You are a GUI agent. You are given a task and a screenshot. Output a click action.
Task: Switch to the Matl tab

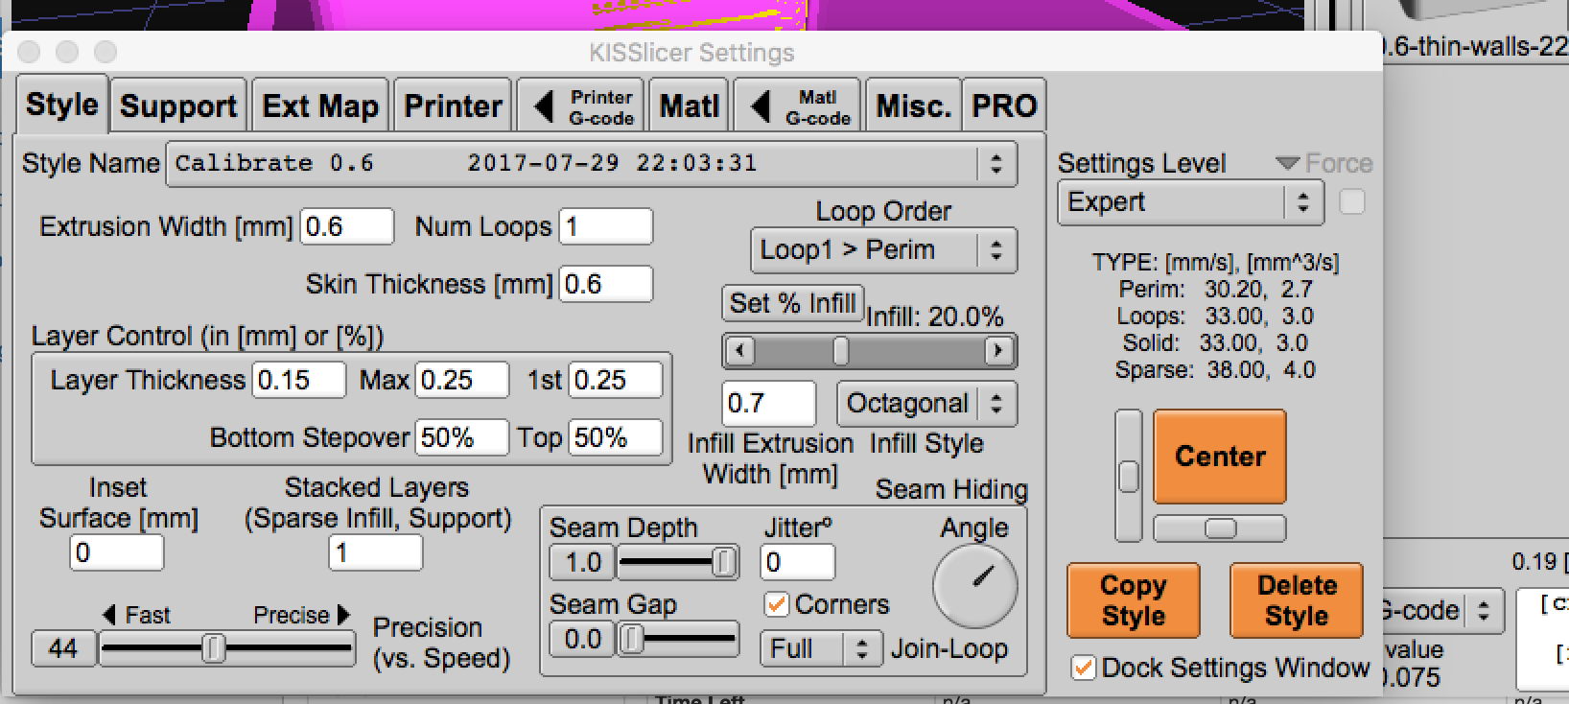[x=690, y=106]
